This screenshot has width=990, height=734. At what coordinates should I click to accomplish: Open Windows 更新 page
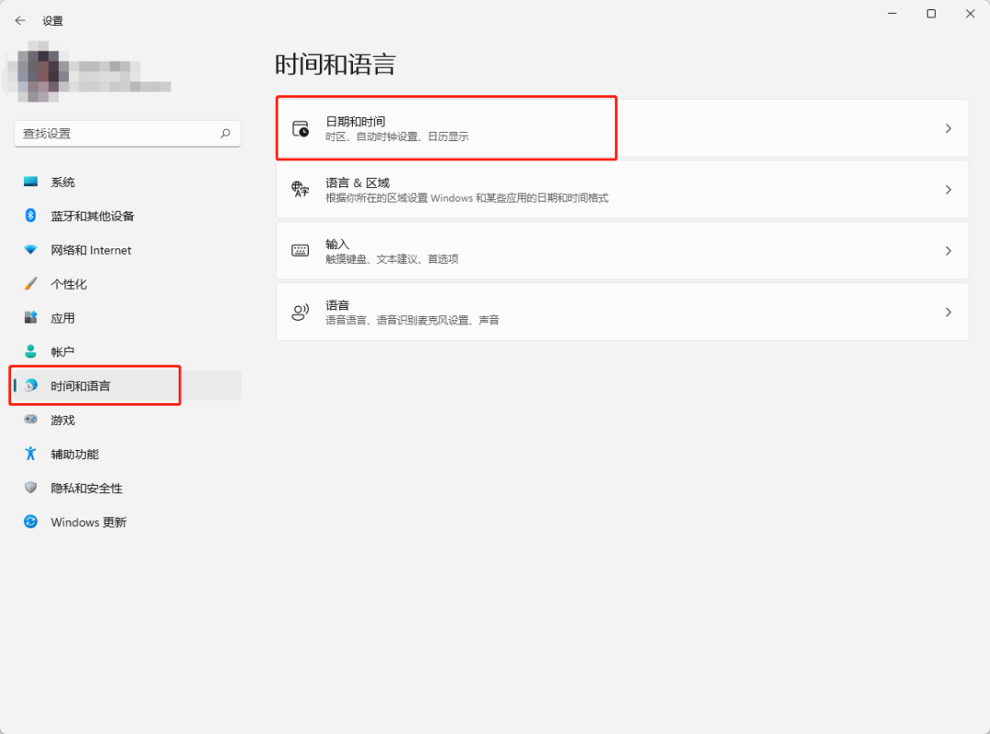[x=127, y=522]
